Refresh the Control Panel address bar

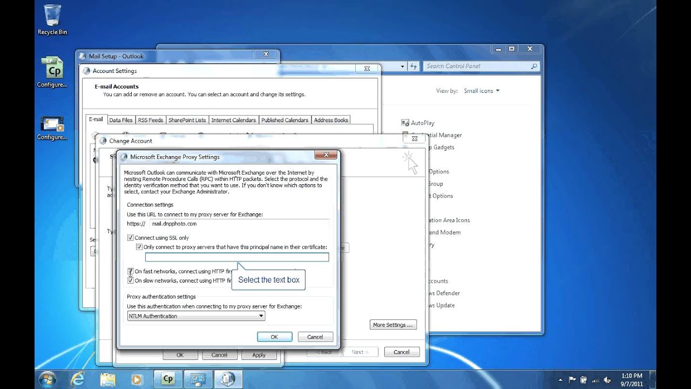click(414, 66)
